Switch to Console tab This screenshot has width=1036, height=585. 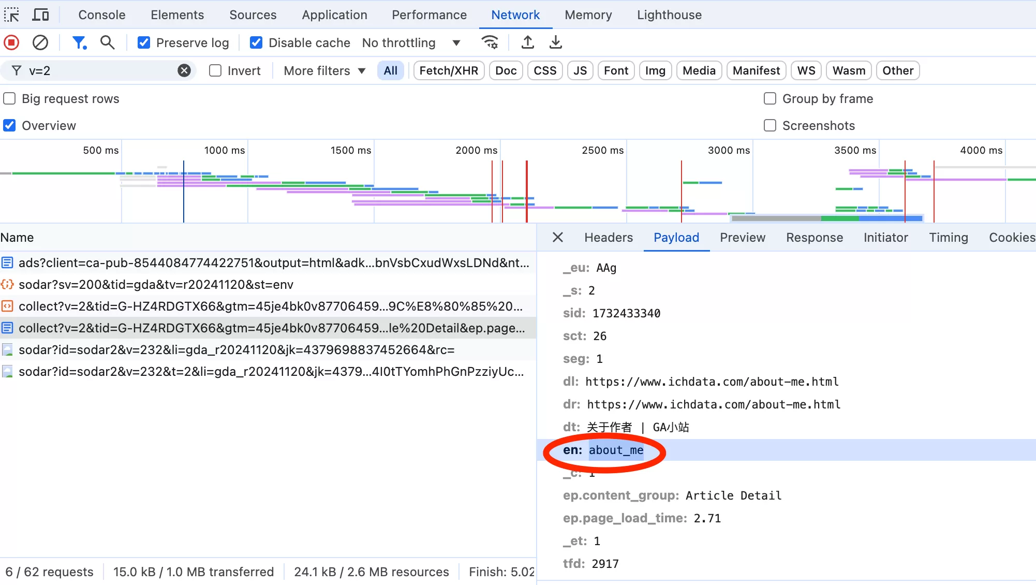[102, 15]
